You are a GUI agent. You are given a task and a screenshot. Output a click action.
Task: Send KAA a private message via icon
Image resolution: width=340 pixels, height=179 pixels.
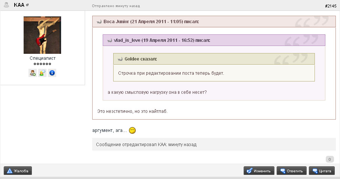point(42,73)
